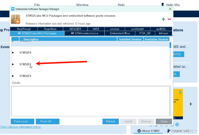The height and width of the screenshot is (135, 199).
Task: Open the Help menu
Action: pos(121,5)
